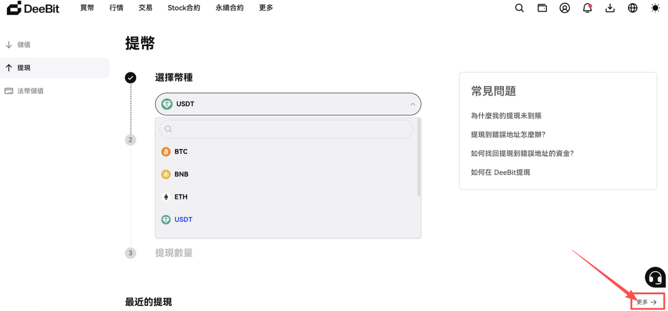Click the 提現 up-arrow icon in sidebar

pyautogui.click(x=9, y=68)
